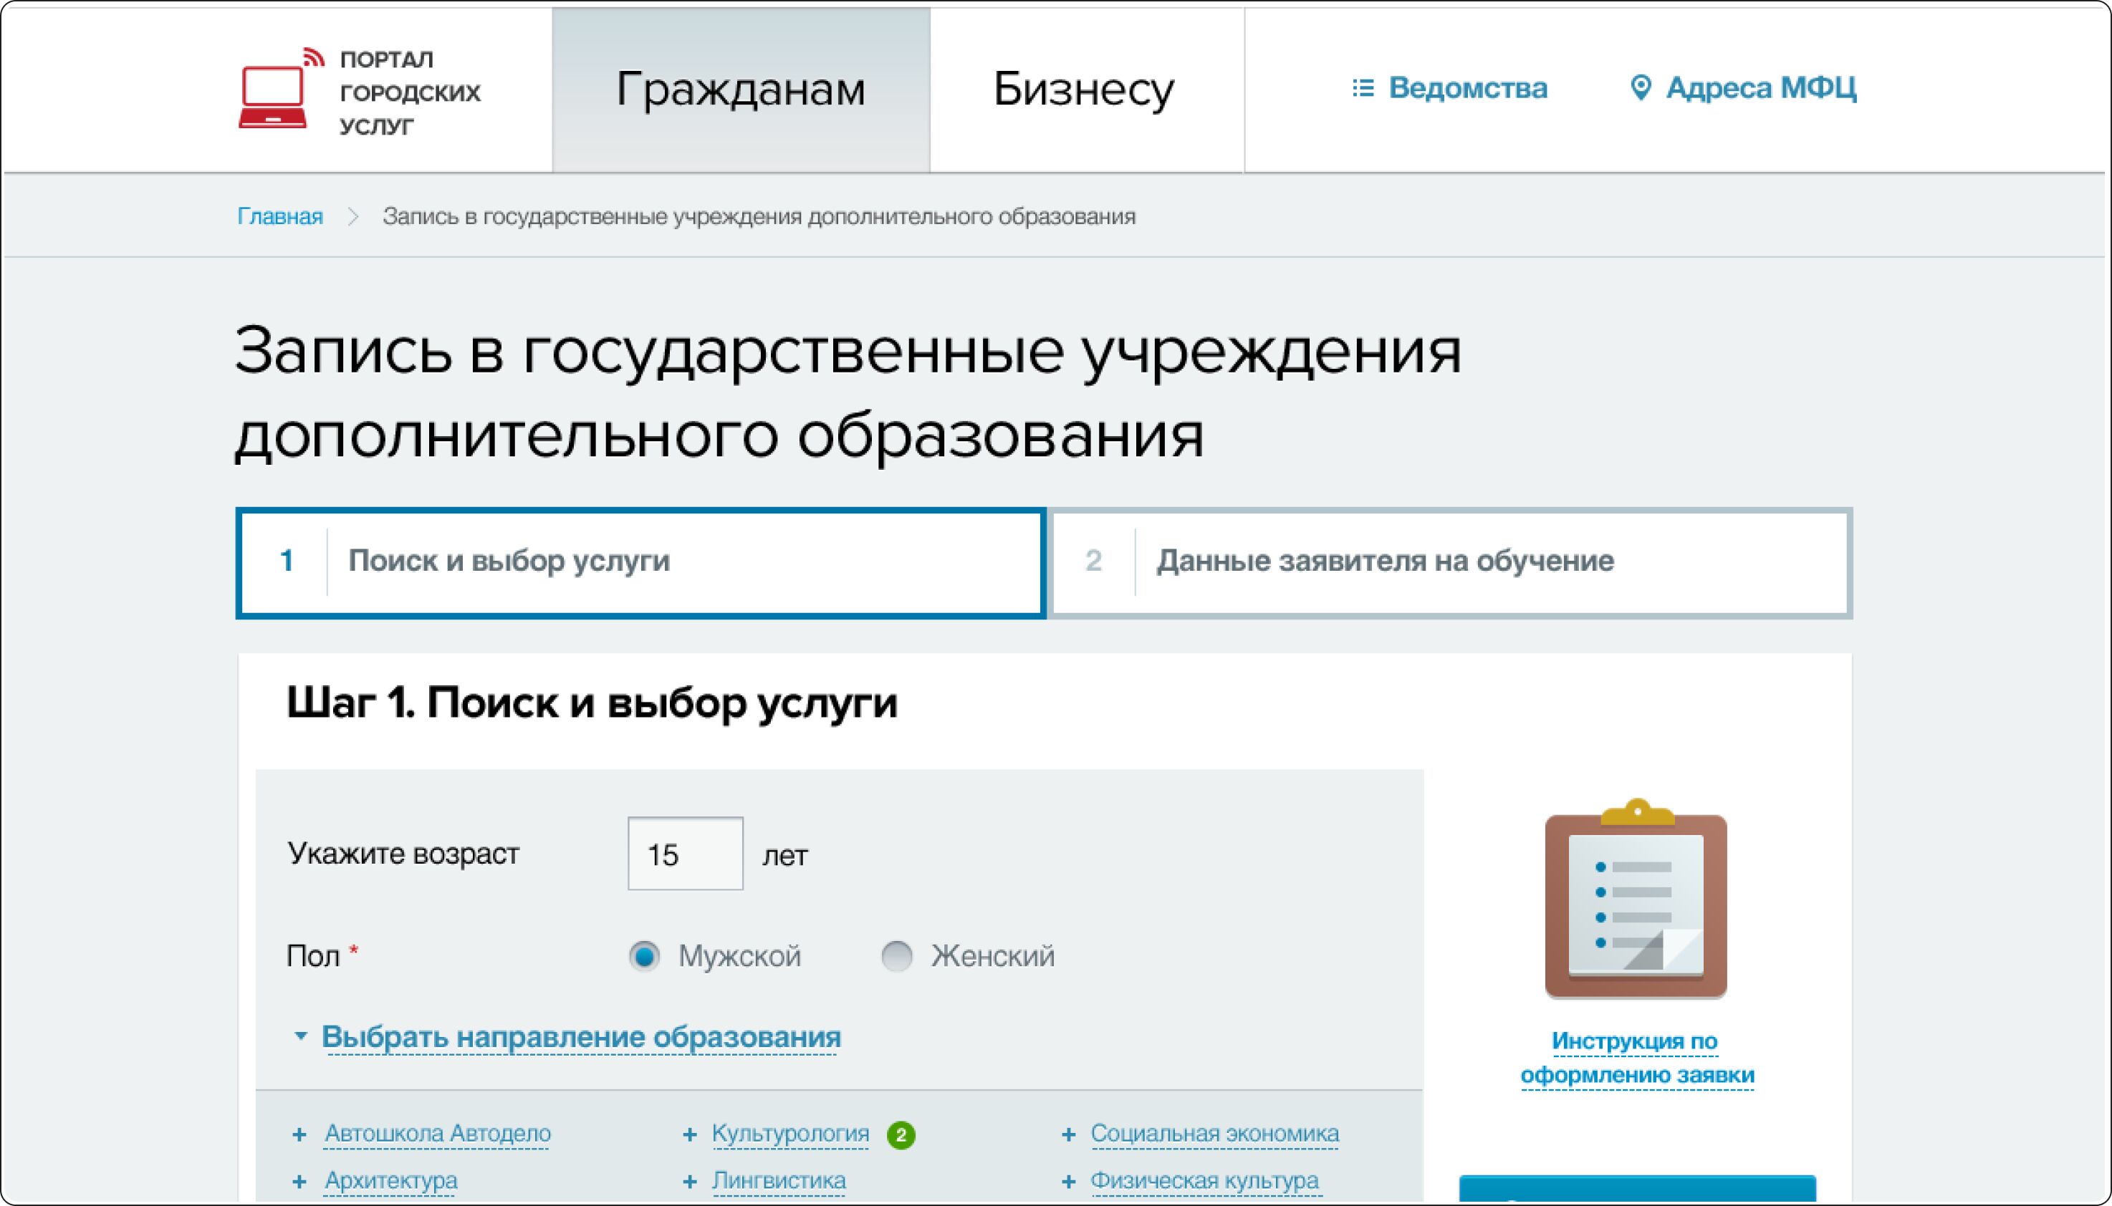
Task: Switch to the Бизнесу tab
Action: point(1084,90)
